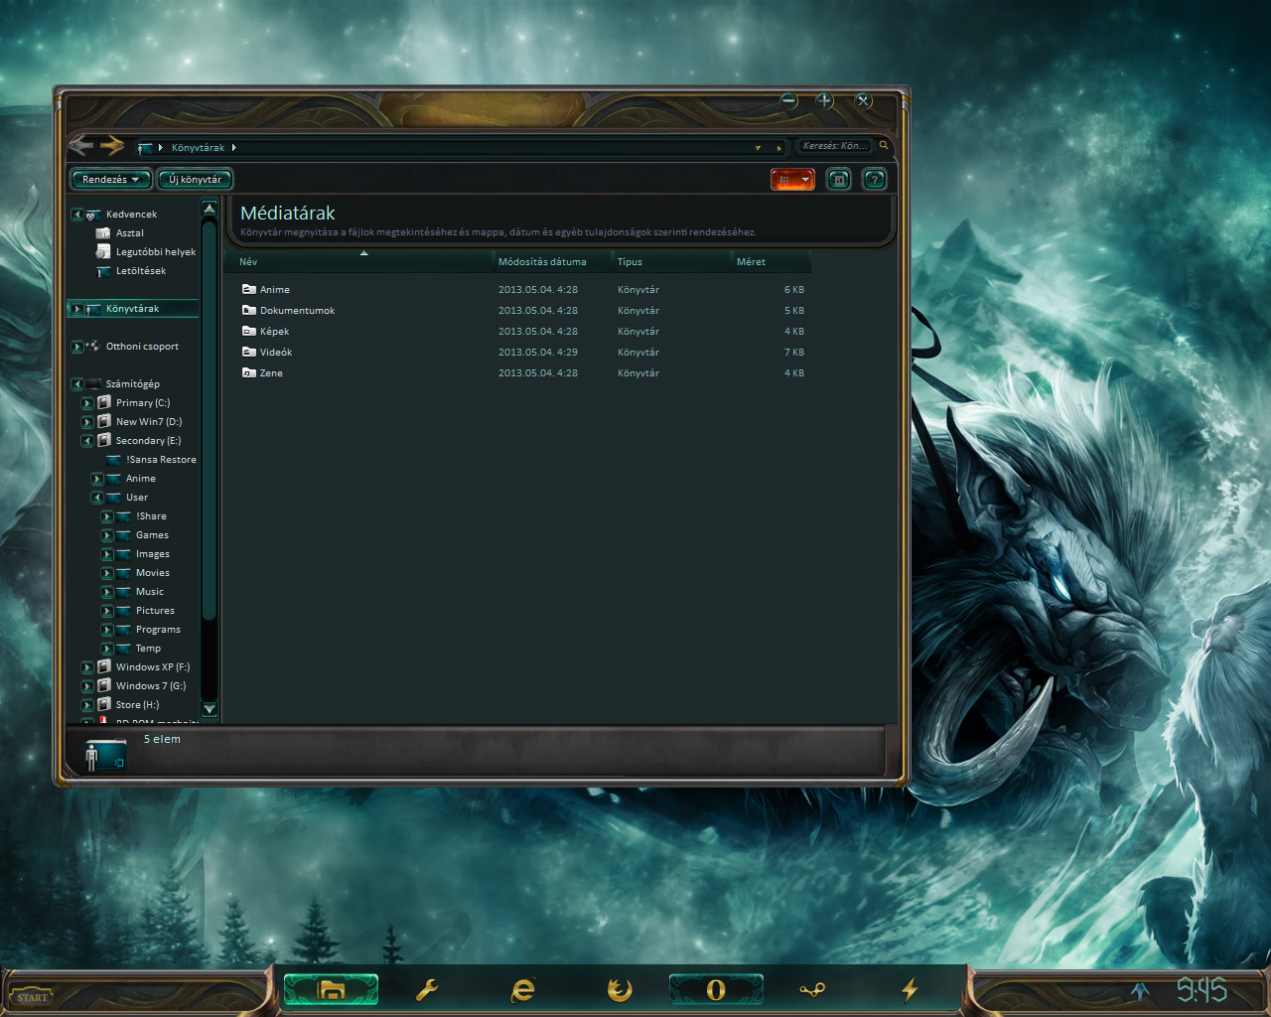Collapse the Számítógép tree node
This screenshot has height=1017, width=1271.
[x=77, y=384]
